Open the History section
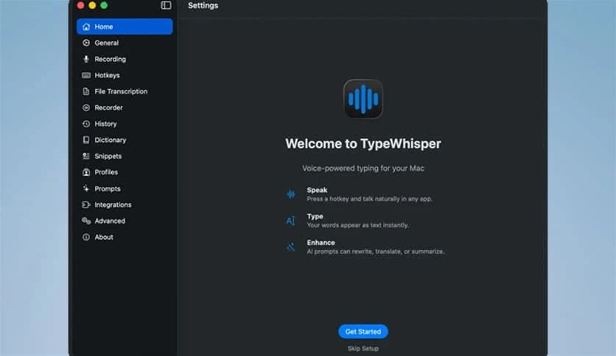 tap(125, 124)
